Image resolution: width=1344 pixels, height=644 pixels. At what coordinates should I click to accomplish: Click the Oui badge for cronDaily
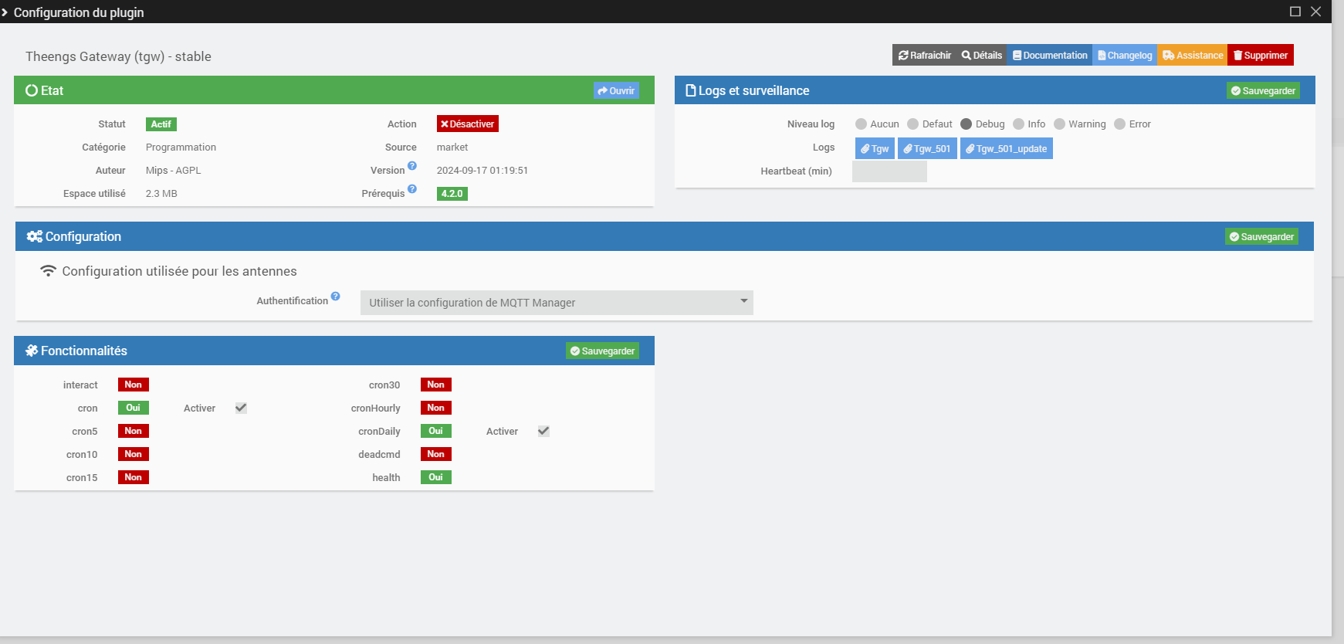pyautogui.click(x=436, y=431)
